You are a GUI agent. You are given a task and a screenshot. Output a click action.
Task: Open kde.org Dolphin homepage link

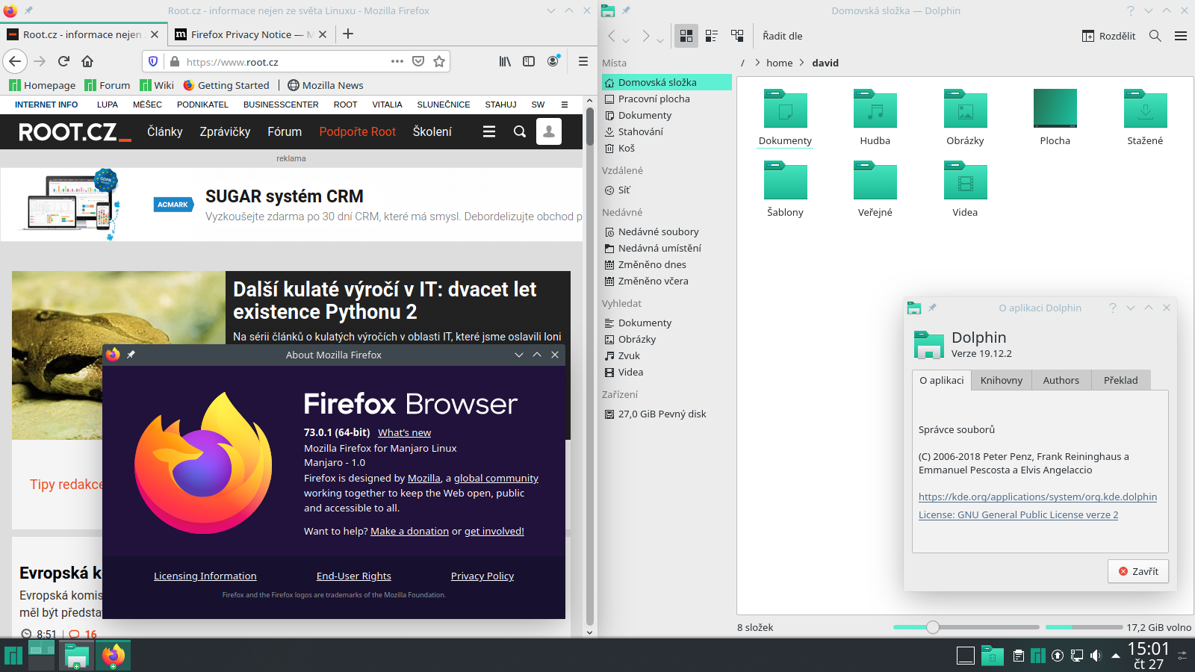(x=1037, y=497)
